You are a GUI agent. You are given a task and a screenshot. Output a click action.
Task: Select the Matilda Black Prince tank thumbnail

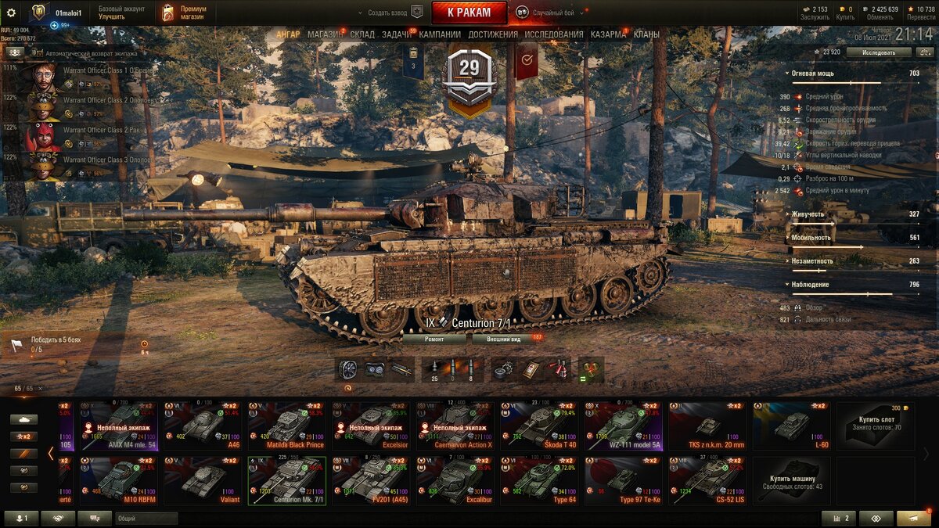[286, 426]
